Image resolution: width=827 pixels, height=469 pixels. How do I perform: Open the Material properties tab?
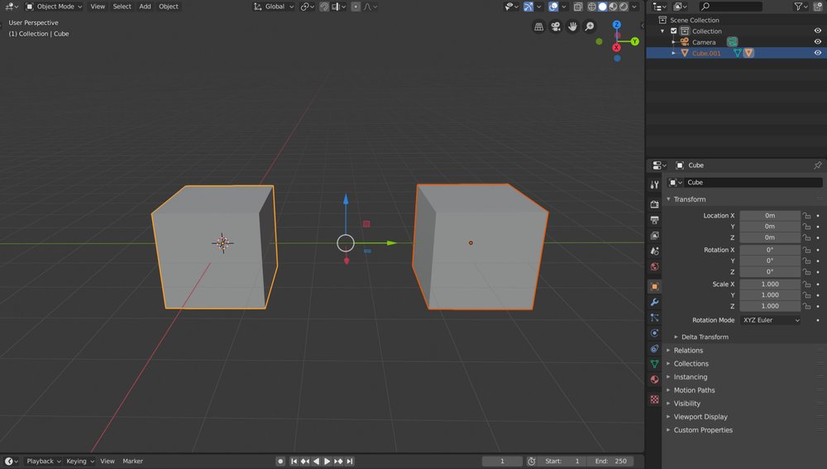tap(654, 380)
